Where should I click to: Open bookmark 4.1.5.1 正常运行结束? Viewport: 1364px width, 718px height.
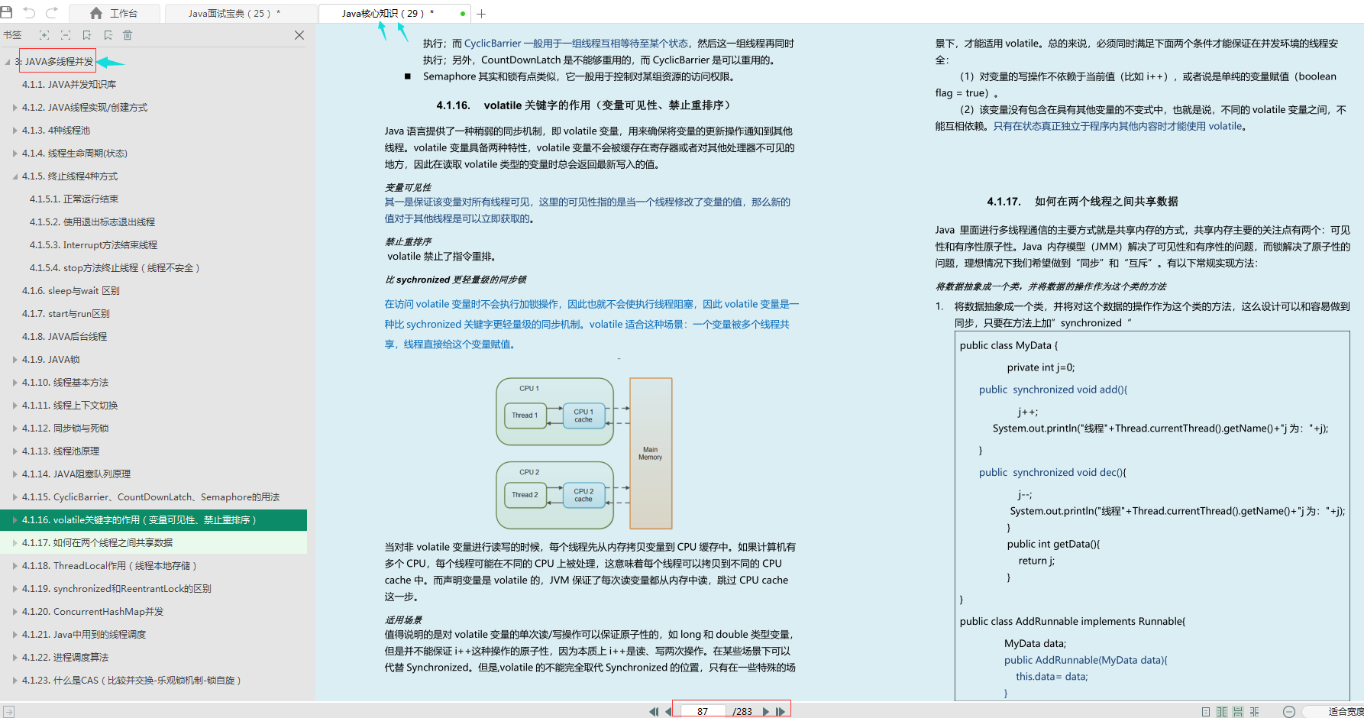[x=74, y=199]
